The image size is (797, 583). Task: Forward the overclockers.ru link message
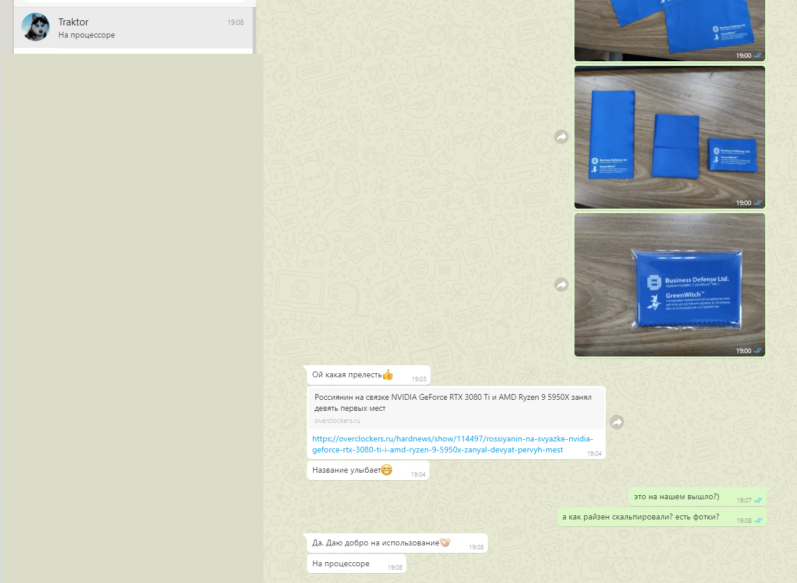pyautogui.click(x=617, y=422)
